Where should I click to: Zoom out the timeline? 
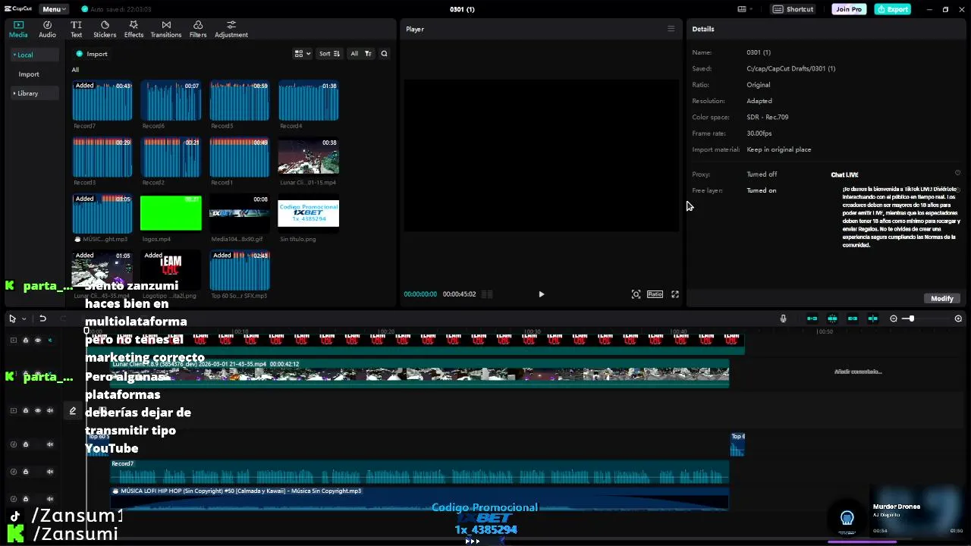tap(893, 318)
